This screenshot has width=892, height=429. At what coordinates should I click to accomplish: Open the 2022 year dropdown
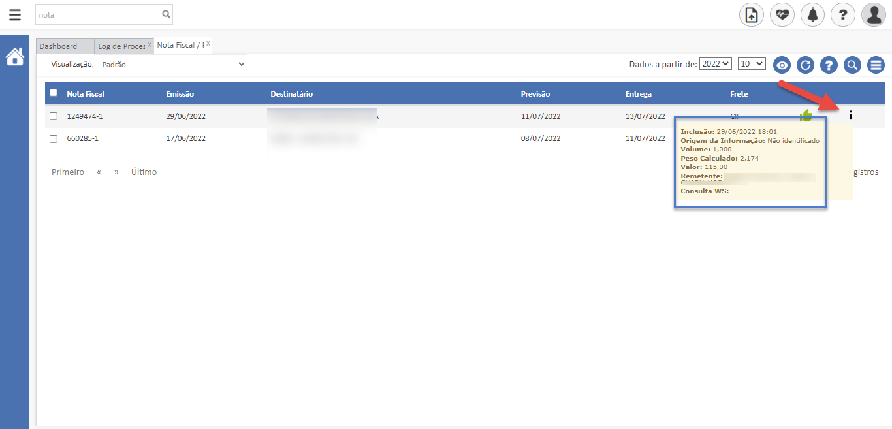click(715, 64)
